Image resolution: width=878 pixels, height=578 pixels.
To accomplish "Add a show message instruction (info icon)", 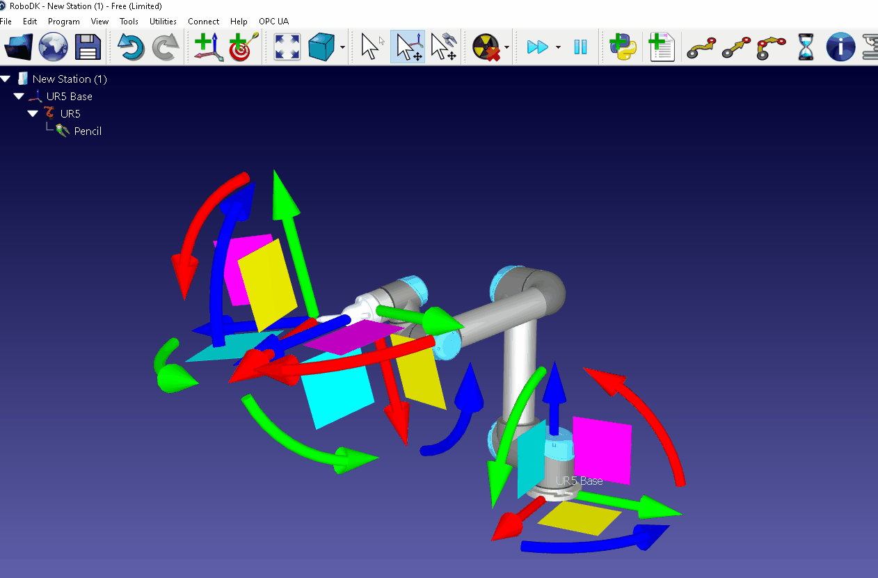I will click(840, 47).
